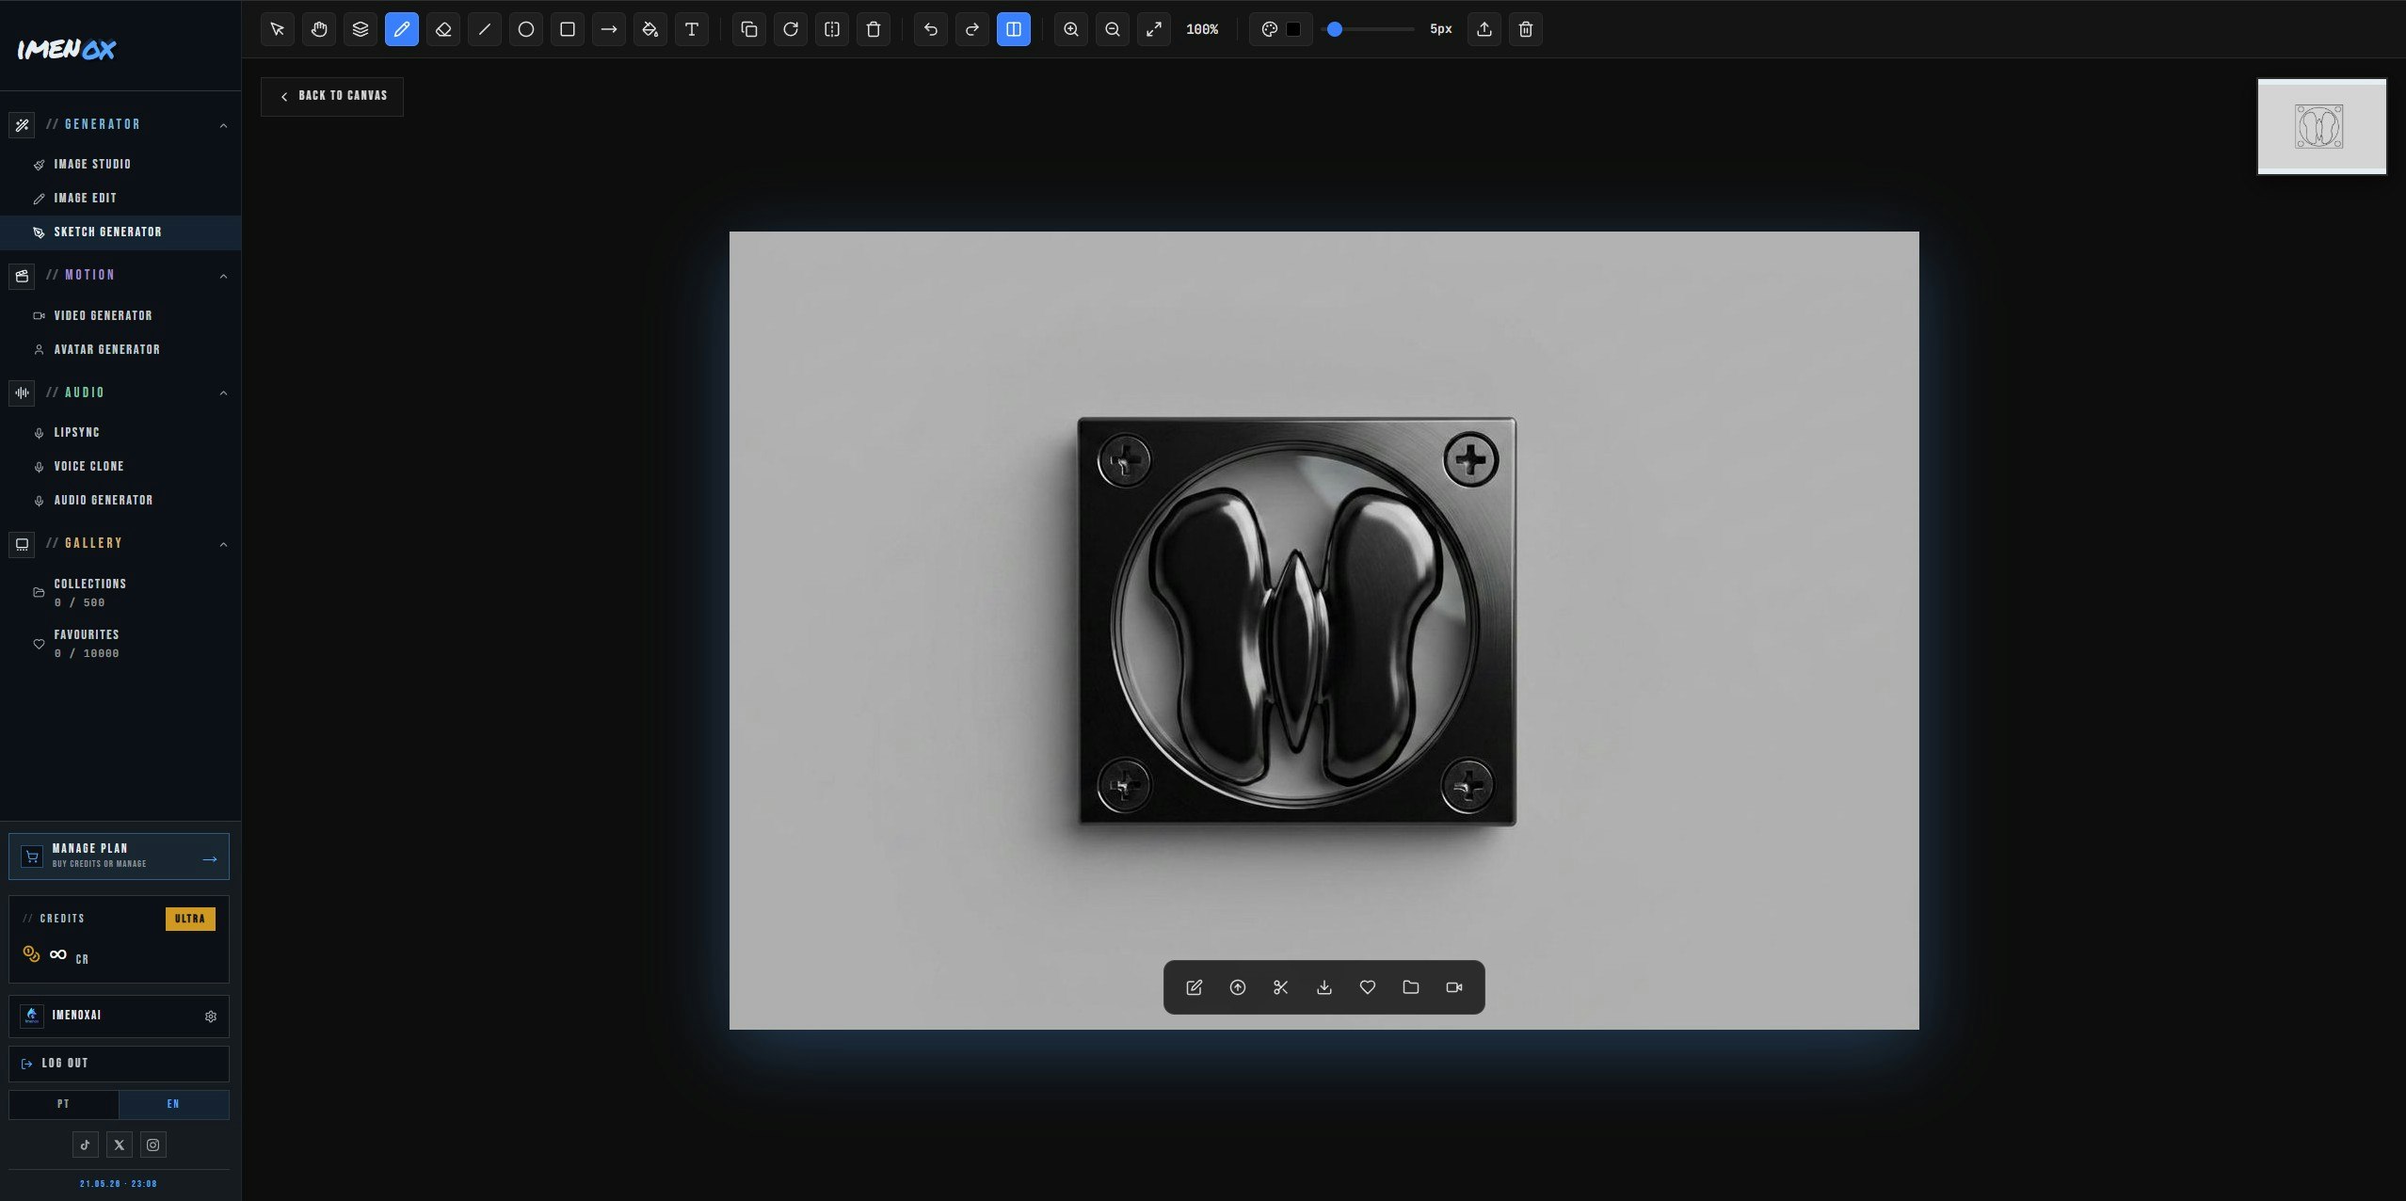The height and width of the screenshot is (1201, 2406).
Task: Zoom out of the canvas
Action: click(1113, 29)
